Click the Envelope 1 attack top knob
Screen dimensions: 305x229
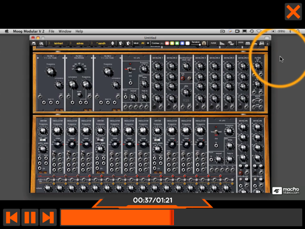pyautogui.click(x=157, y=66)
